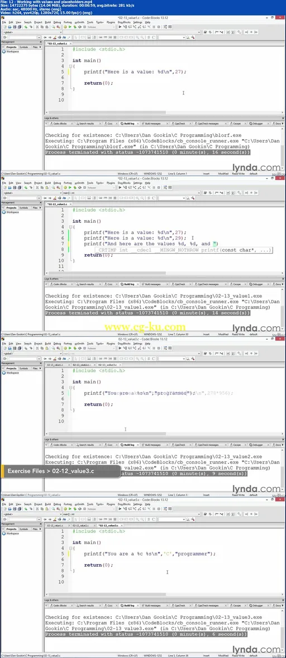Click the Save icon in second frame toolbar
Image resolution: width=286 pixels, height=658 pixels.
[13, 188]
